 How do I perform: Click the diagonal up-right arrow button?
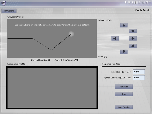click(133, 31)
